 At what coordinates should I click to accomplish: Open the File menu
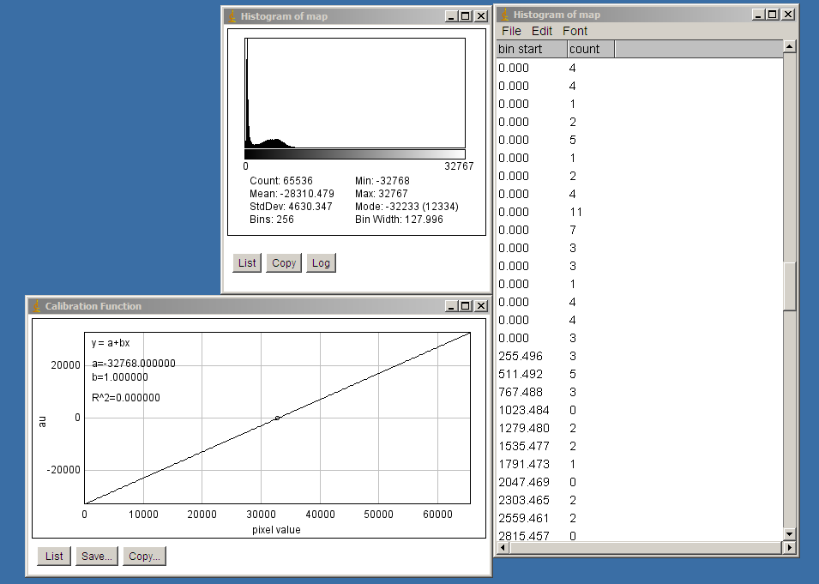511,31
